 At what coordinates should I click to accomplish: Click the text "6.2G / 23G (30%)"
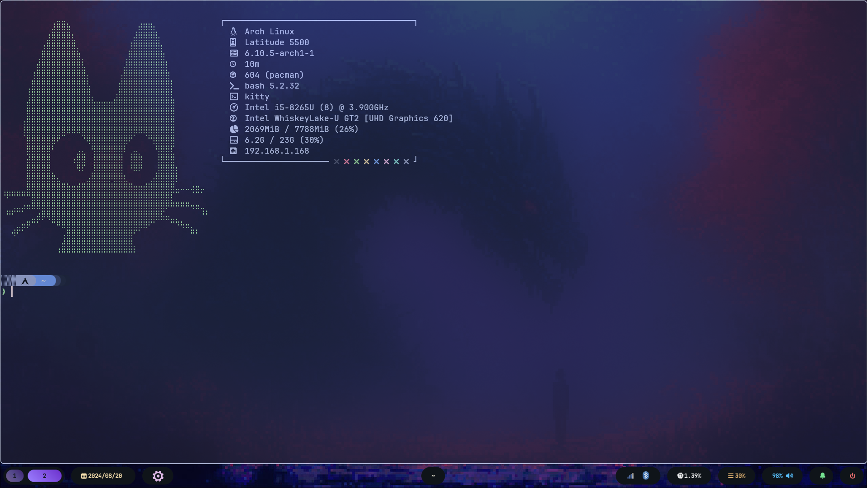click(x=284, y=140)
